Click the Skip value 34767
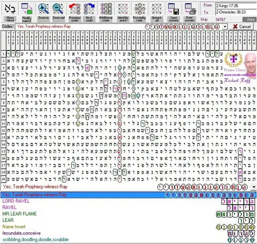 pyautogui.click(x=220, y=19)
